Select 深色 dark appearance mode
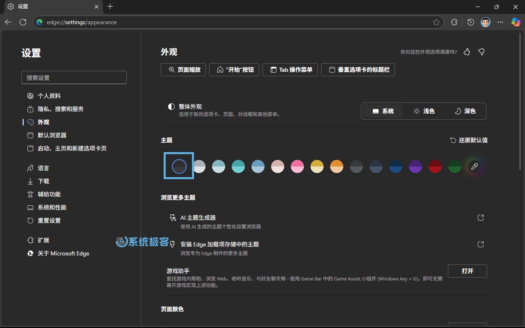This screenshot has width=525, height=328. [x=465, y=111]
